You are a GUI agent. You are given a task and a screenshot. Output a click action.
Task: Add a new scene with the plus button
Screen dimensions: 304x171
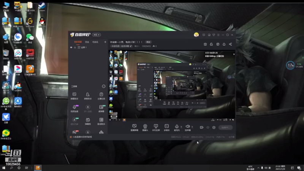[105, 42]
